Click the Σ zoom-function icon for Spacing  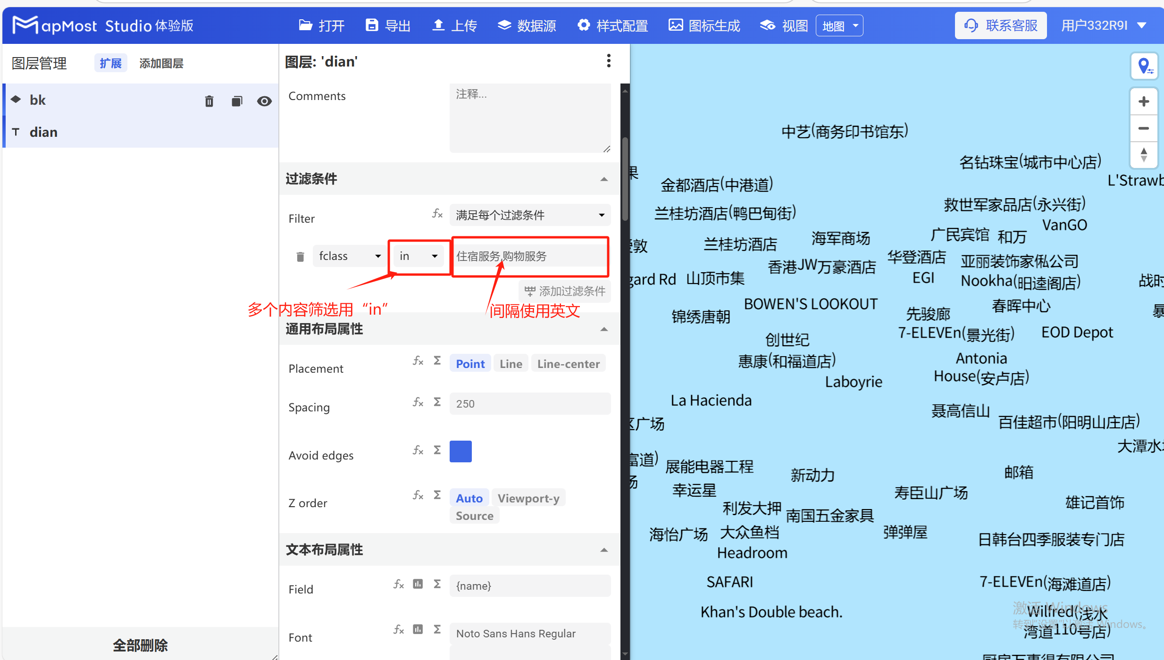pos(436,402)
